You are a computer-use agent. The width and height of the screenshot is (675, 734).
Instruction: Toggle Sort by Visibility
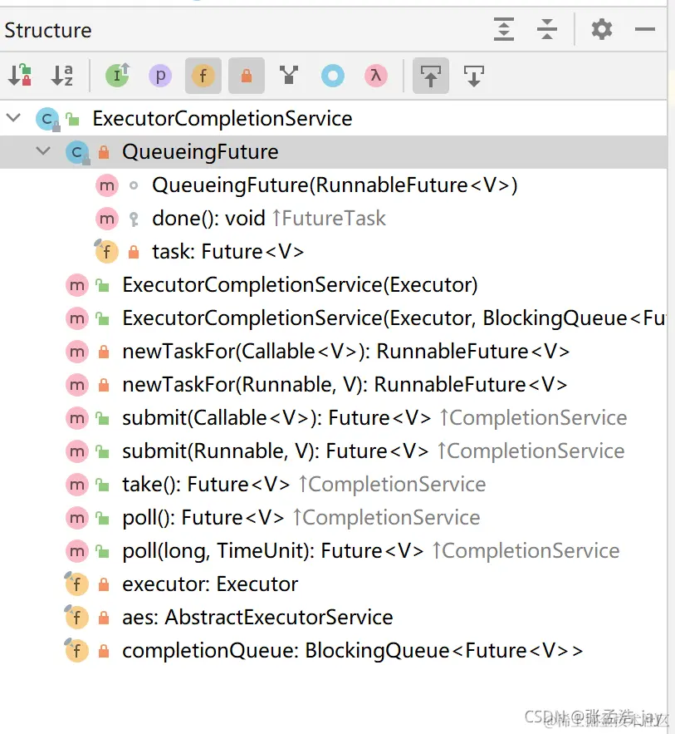[x=20, y=76]
